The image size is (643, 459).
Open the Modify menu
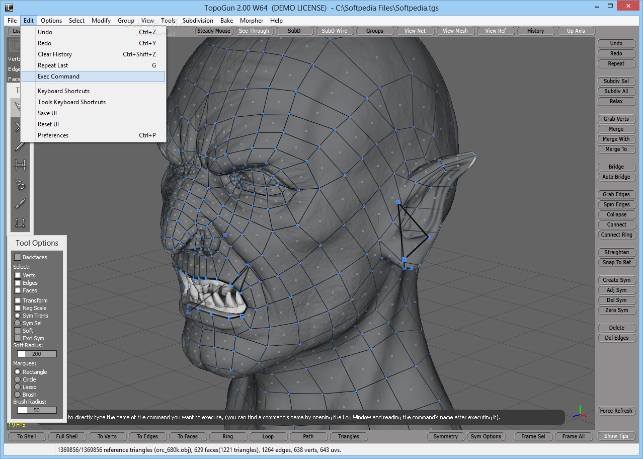point(101,21)
